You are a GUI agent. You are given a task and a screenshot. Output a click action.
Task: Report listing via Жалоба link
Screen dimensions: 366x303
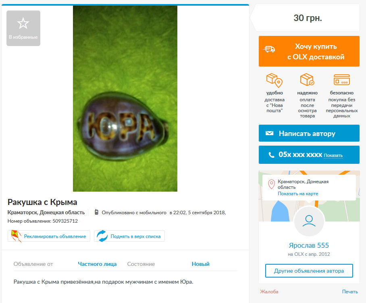(269, 292)
